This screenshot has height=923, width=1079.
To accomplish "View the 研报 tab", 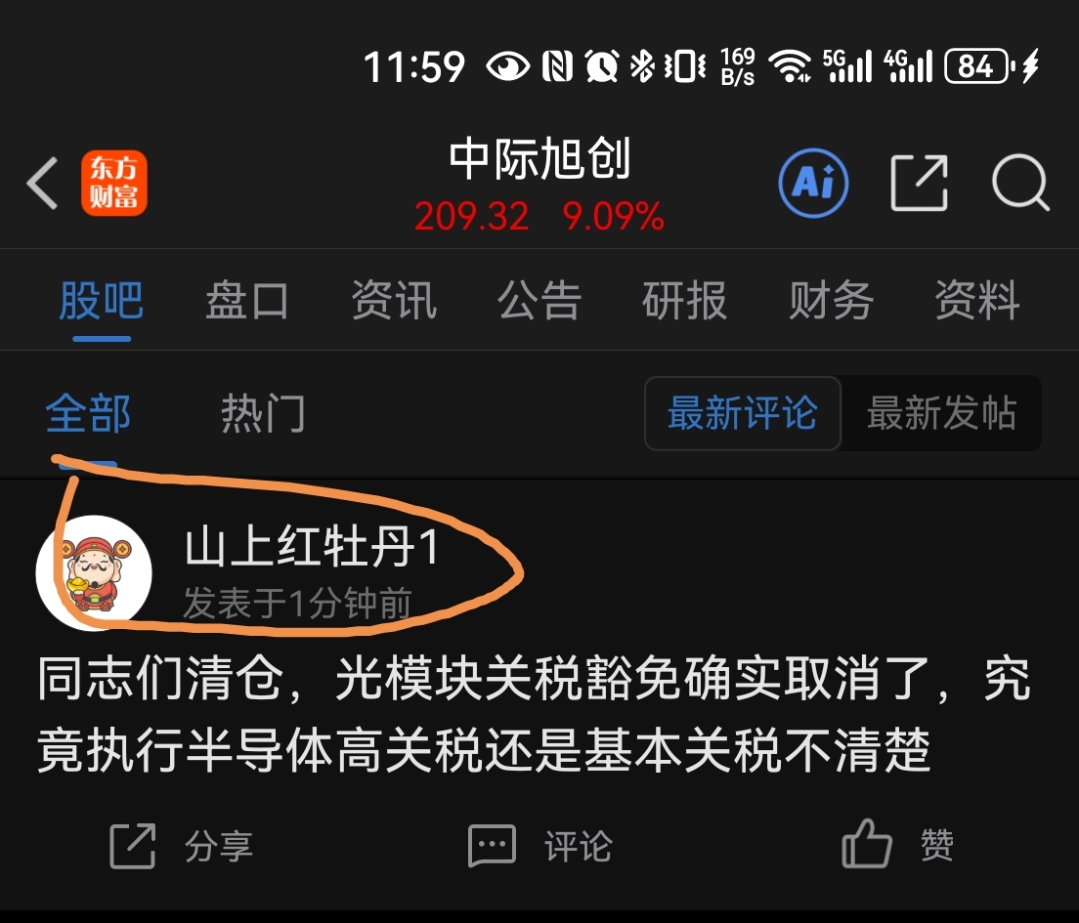I will [x=685, y=301].
